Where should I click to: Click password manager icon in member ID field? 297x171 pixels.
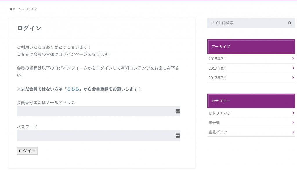point(178,111)
